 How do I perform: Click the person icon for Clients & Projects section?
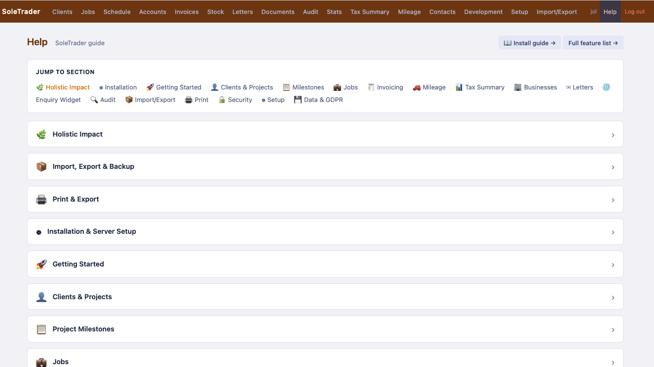pyautogui.click(x=41, y=297)
